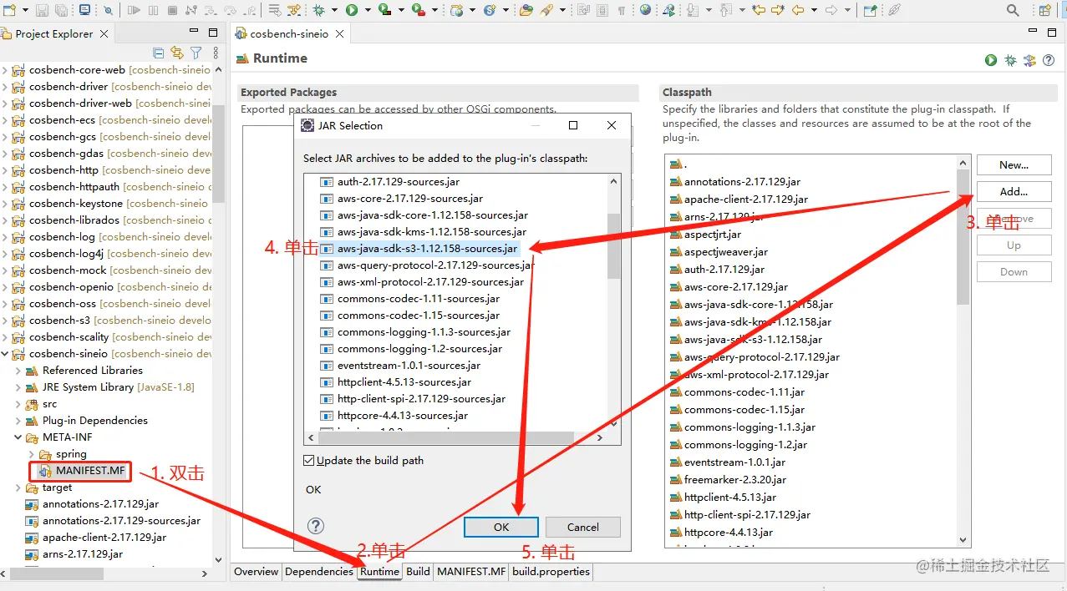Click the External Tools run icon
This screenshot has width=1067, height=591.
[417, 10]
